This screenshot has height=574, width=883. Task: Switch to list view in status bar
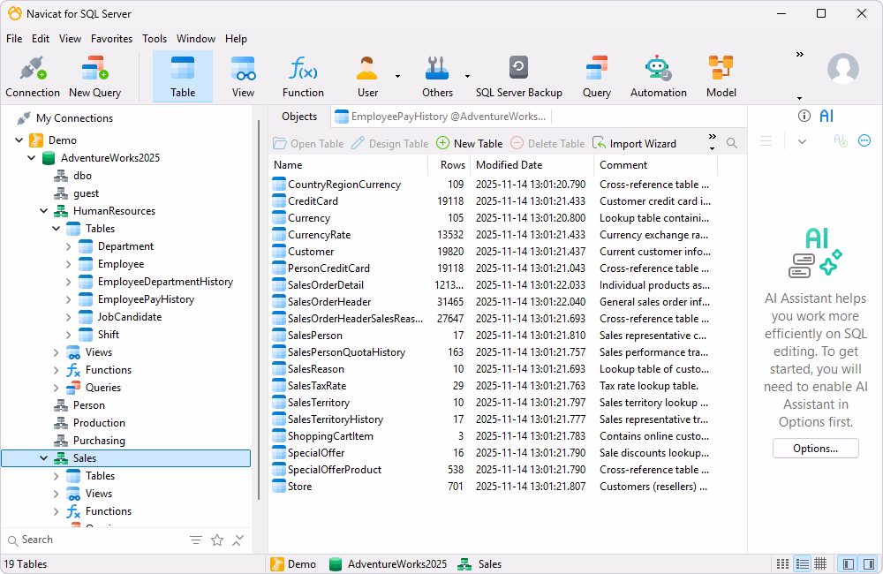click(x=803, y=564)
